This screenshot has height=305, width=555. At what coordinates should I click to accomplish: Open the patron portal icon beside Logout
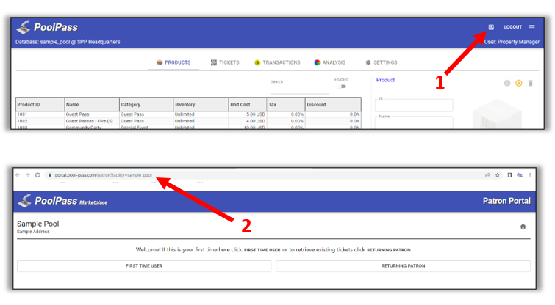tap(491, 27)
